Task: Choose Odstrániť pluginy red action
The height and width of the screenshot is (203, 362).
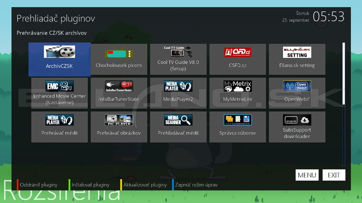Action: click(39, 185)
